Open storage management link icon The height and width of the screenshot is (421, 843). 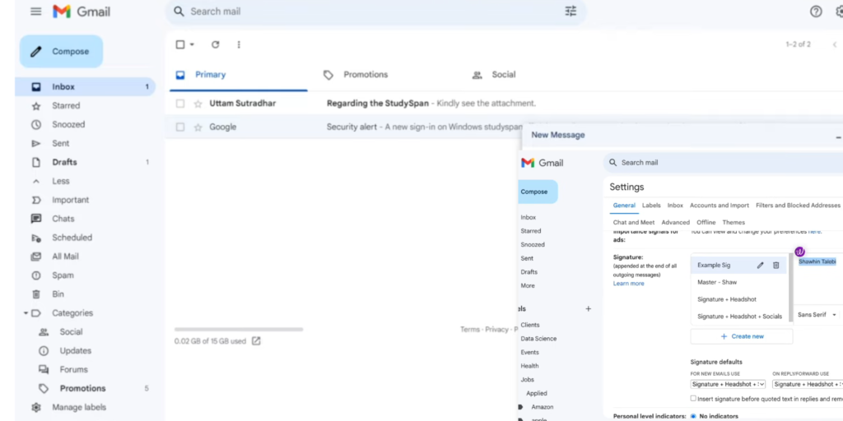(x=256, y=340)
